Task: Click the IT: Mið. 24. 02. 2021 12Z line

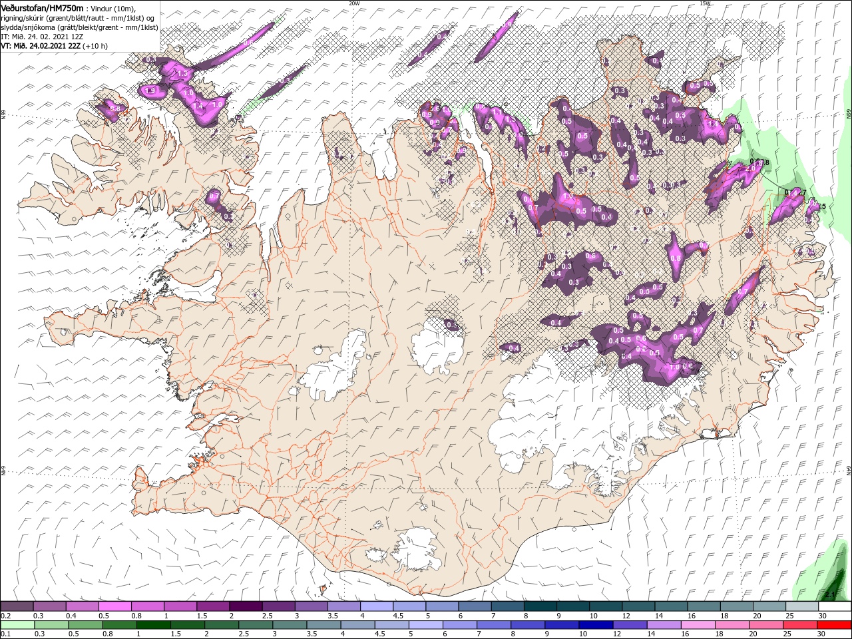Action: 42,37
